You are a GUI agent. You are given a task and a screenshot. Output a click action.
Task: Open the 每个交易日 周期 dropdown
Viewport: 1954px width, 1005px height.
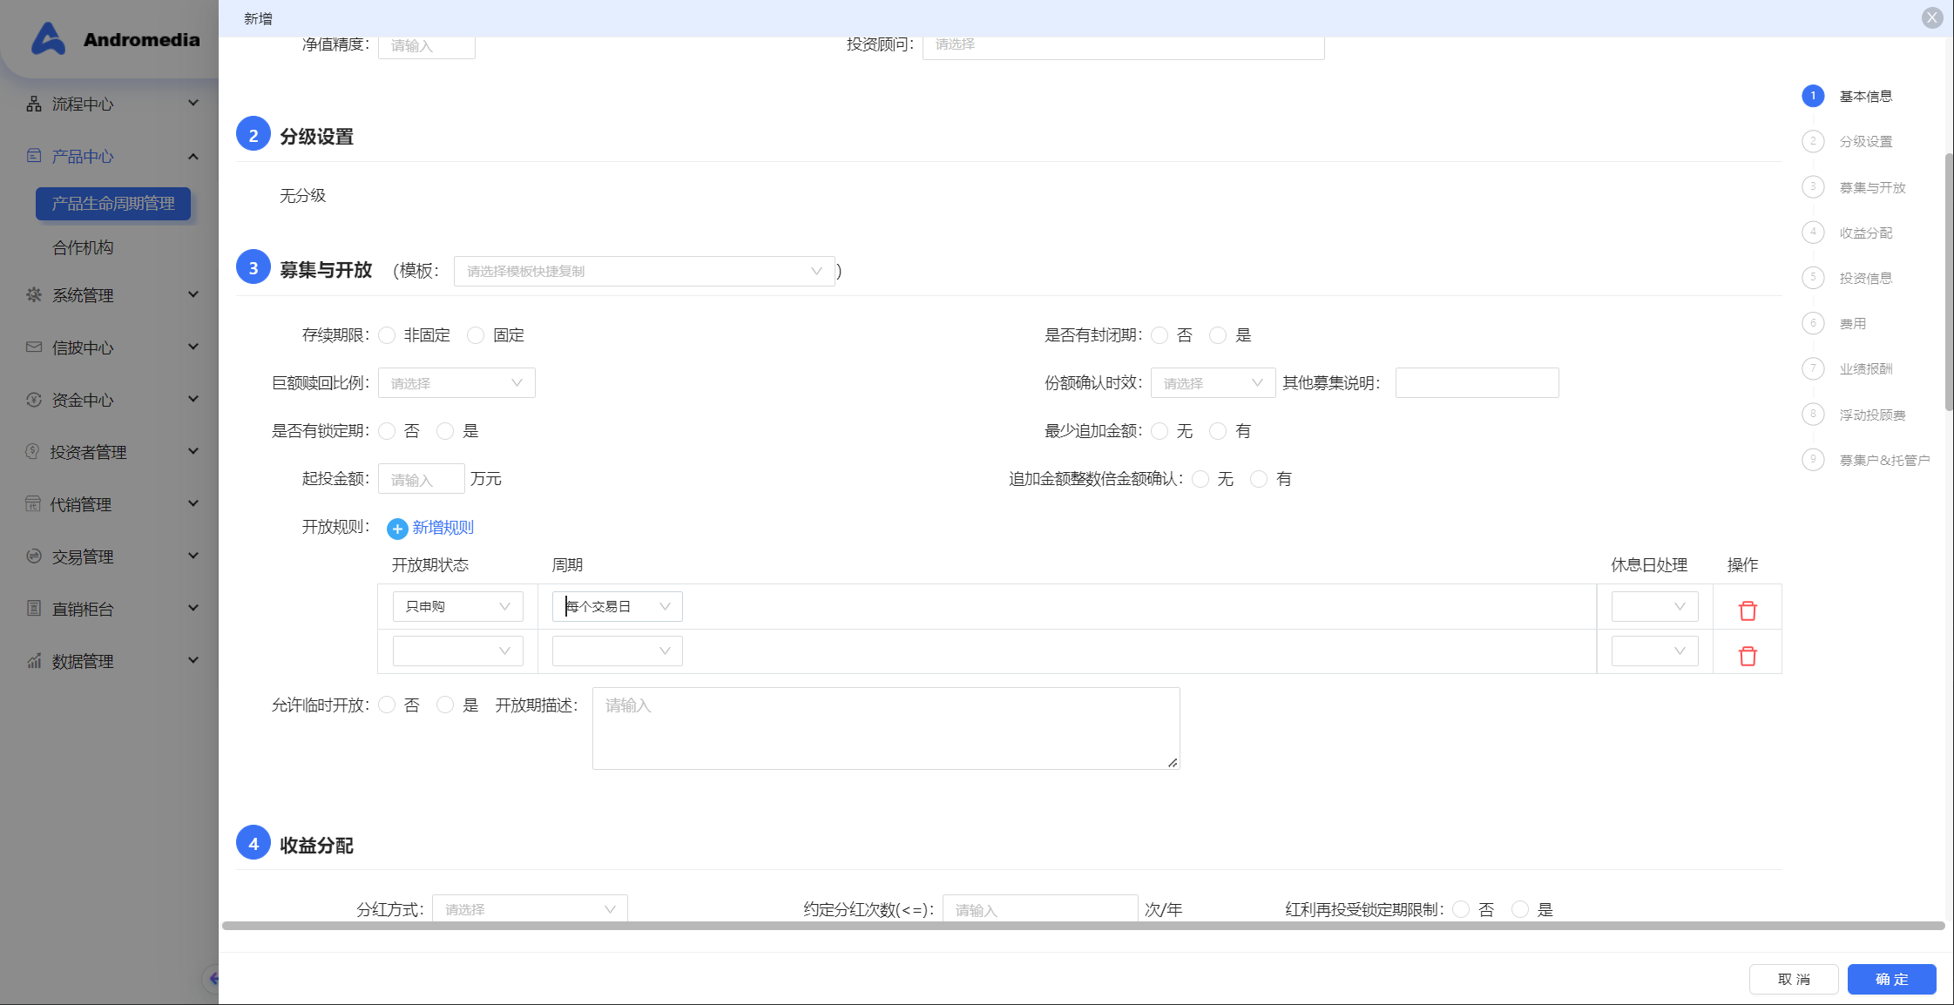click(617, 606)
